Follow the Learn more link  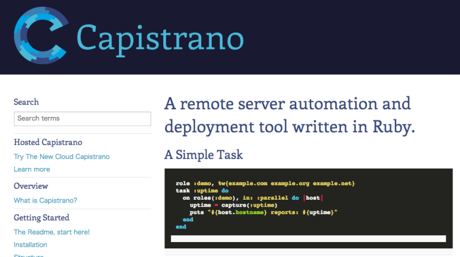point(32,169)
